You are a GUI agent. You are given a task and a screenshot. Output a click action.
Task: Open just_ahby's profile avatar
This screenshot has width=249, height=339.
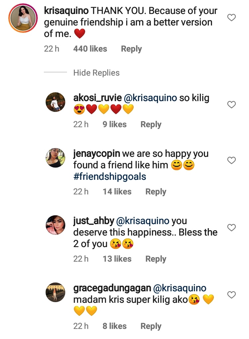[55, 225]
